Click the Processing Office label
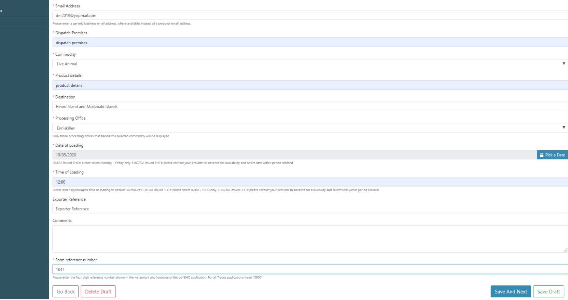The image size is (568, 300). point(70,118)
